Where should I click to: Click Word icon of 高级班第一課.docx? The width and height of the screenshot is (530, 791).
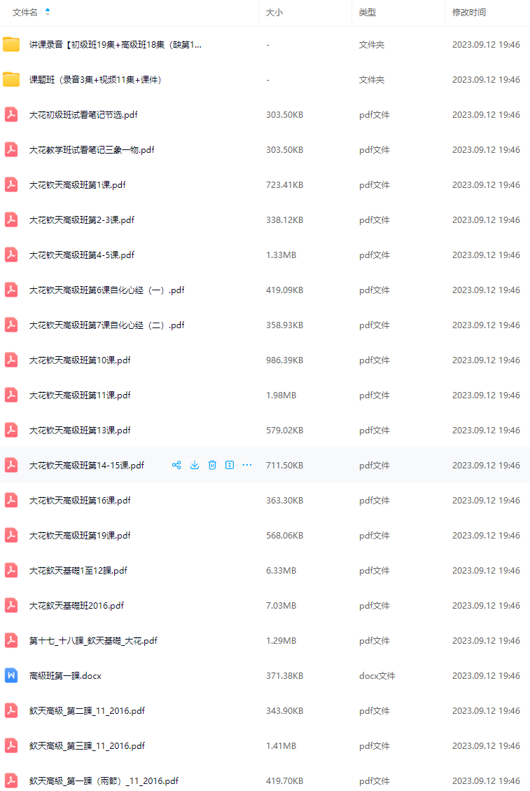click(x=11, y=675)
